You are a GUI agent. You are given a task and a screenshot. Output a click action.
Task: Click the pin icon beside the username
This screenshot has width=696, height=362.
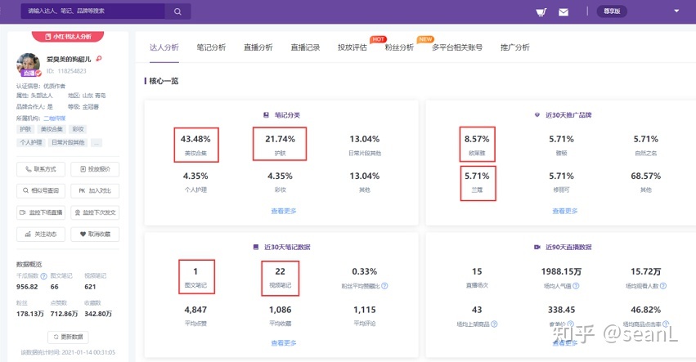(x=98, y=59)
